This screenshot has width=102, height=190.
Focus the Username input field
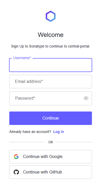click(x=51, y=65)
